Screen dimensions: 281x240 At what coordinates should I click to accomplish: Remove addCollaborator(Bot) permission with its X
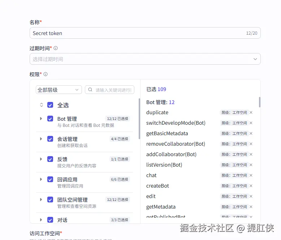(251, 154)
